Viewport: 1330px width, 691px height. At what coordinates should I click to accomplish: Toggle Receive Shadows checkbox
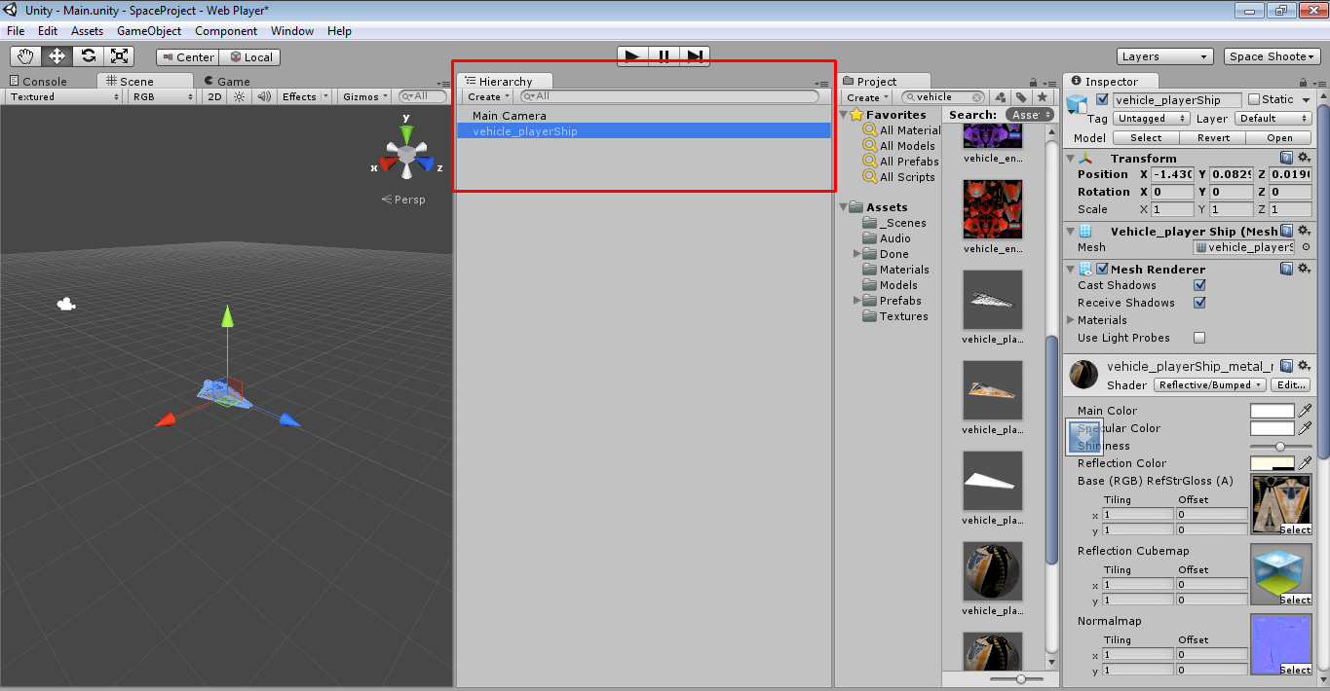[x=1199, y=303]
